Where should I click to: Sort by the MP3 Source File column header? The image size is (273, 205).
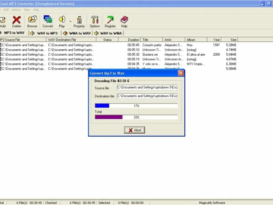[x=23, y=40]
